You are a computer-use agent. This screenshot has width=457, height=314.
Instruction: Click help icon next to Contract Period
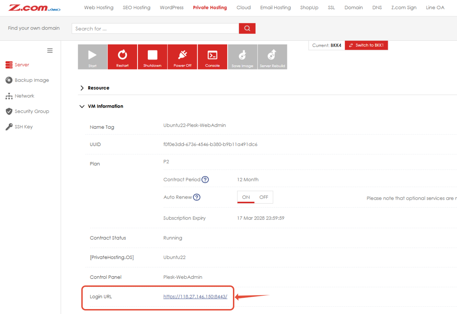(x=205, y=180)
